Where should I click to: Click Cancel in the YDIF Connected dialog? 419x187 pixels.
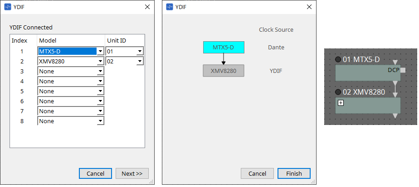tap(95, 173)
